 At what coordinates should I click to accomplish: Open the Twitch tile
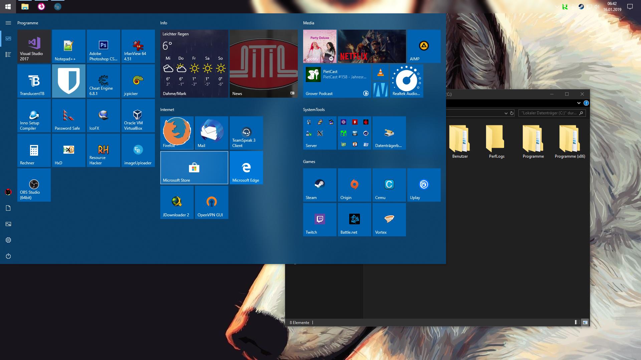point(320,220)
